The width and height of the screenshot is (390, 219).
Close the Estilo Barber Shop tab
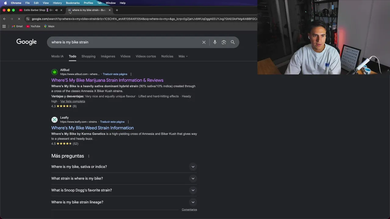pyautogui.click(x=61, y=10)
